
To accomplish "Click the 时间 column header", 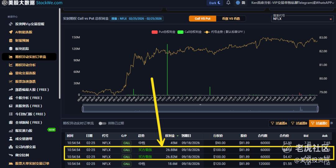I will coord(70,136).
